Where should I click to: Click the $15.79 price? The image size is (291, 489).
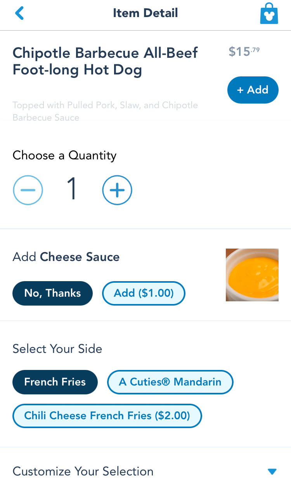pos(244,52)
